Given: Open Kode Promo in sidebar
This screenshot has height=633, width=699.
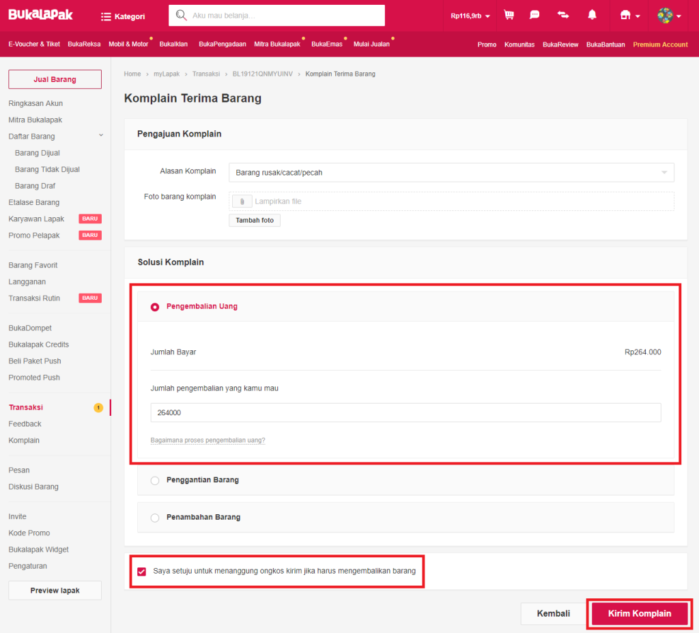Looking at the screenshot, I should pos(29,533).
